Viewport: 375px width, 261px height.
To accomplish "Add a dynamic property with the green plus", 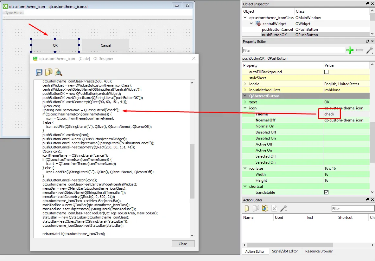I will coord(350,50).
